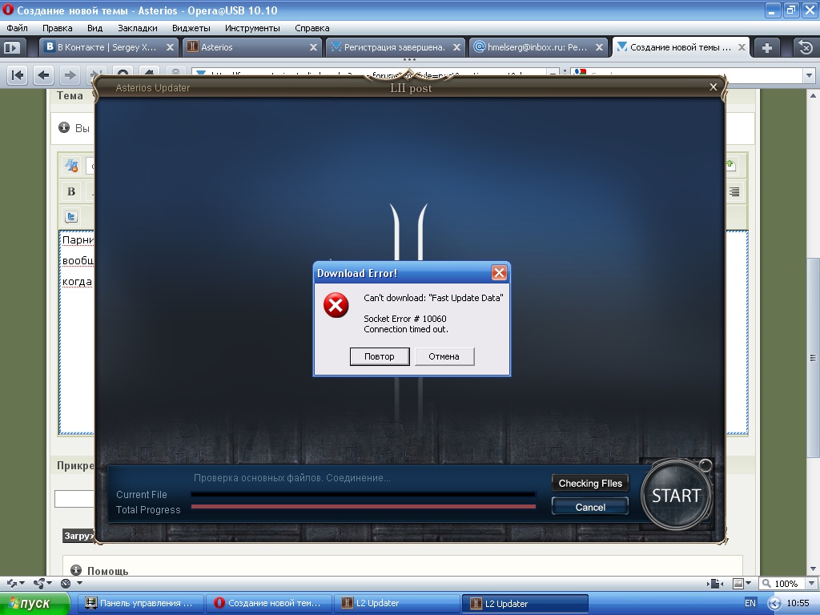Switch to Opera Создание новой темы taskbar button
The height and width of the screenshot is (615, 820).
tap(269, 603)
